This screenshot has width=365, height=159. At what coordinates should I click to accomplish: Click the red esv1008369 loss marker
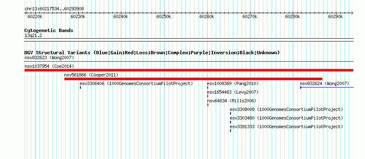pos(208,88)
